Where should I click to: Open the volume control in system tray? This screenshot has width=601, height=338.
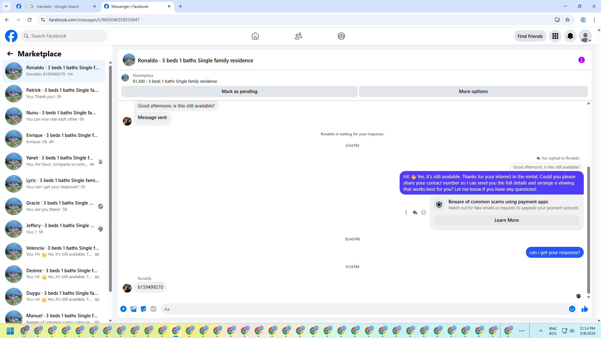pos(572,331)
